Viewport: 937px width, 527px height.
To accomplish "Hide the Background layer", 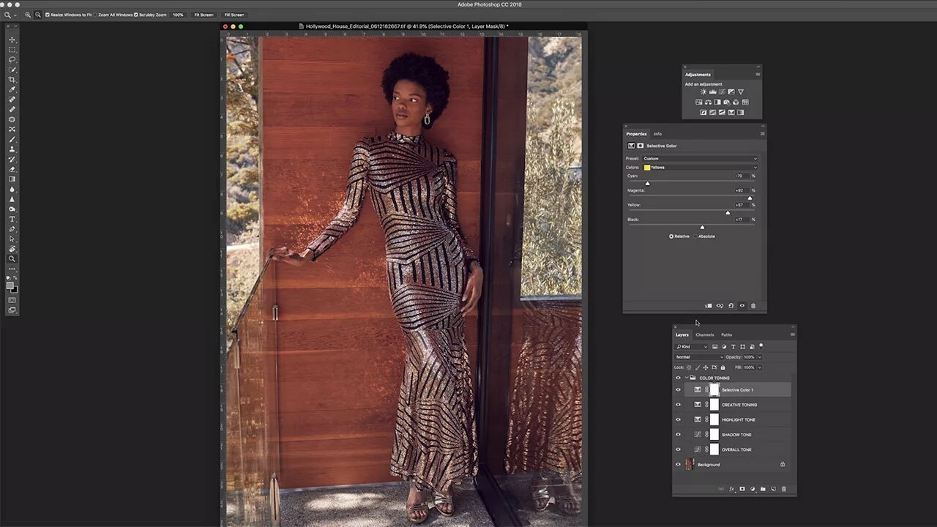I will pyautogui.click(x=678, y=465).
